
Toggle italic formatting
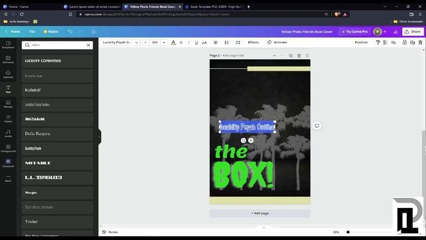pyautogui.click(x=189, y=43)
